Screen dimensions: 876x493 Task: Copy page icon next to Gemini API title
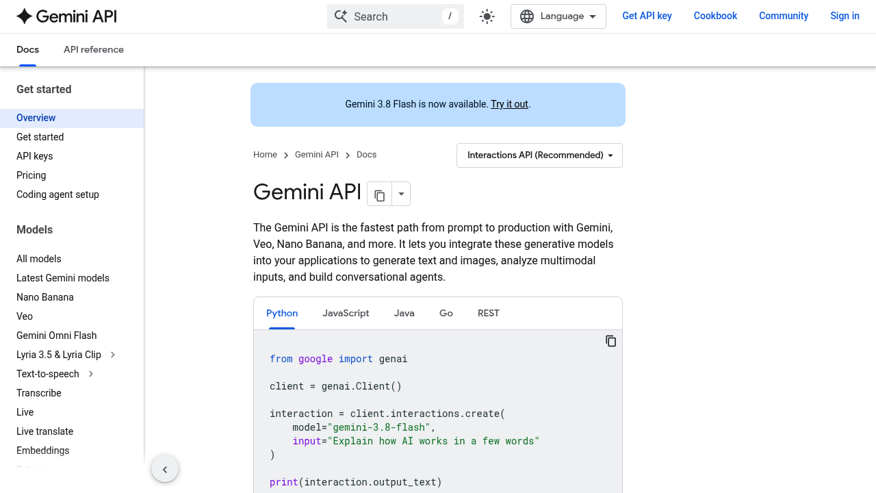point(380,194)
